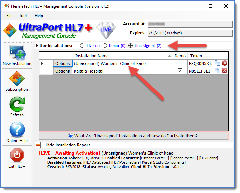The width and height of the screenshot is (240, 193).
Task: Select Kaitaia Hospital name cell
Action: coord(123,71)
